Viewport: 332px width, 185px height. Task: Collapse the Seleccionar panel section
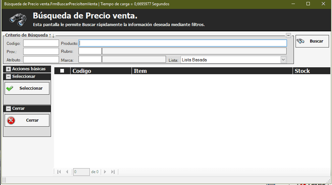[x=8, y=77]
